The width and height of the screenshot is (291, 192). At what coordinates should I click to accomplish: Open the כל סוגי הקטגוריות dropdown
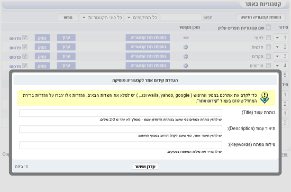pos(102,17)
